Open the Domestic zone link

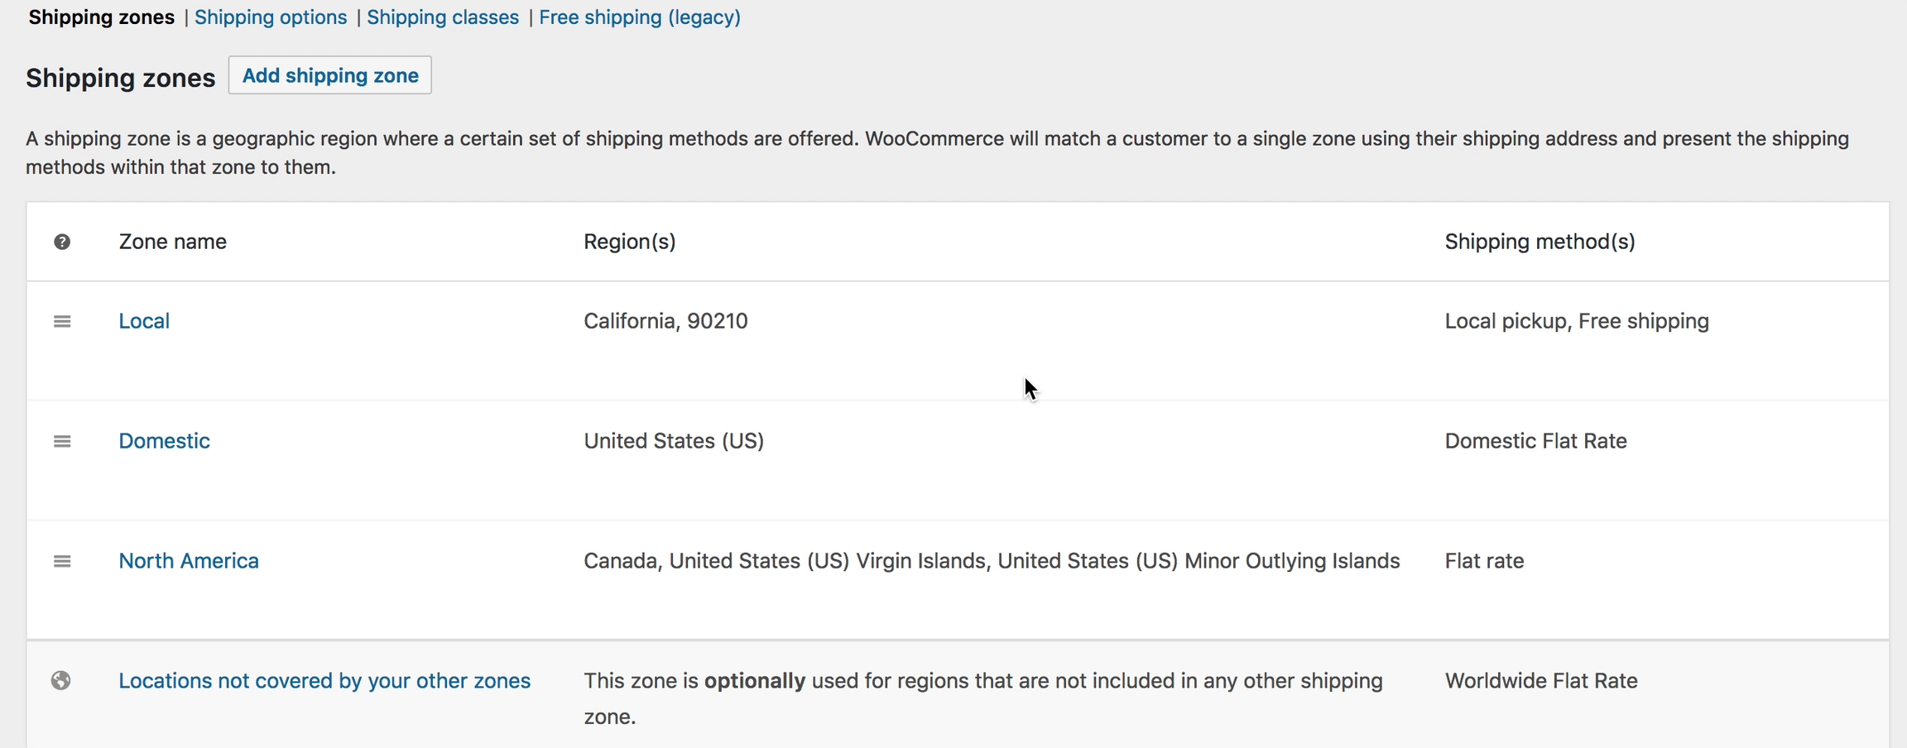tap(164, 441)
